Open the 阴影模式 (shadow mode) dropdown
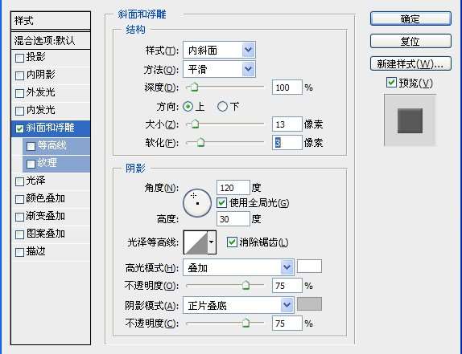Viewport: 462px width, 354px height. pyautogui.click(x=238, y=305)
